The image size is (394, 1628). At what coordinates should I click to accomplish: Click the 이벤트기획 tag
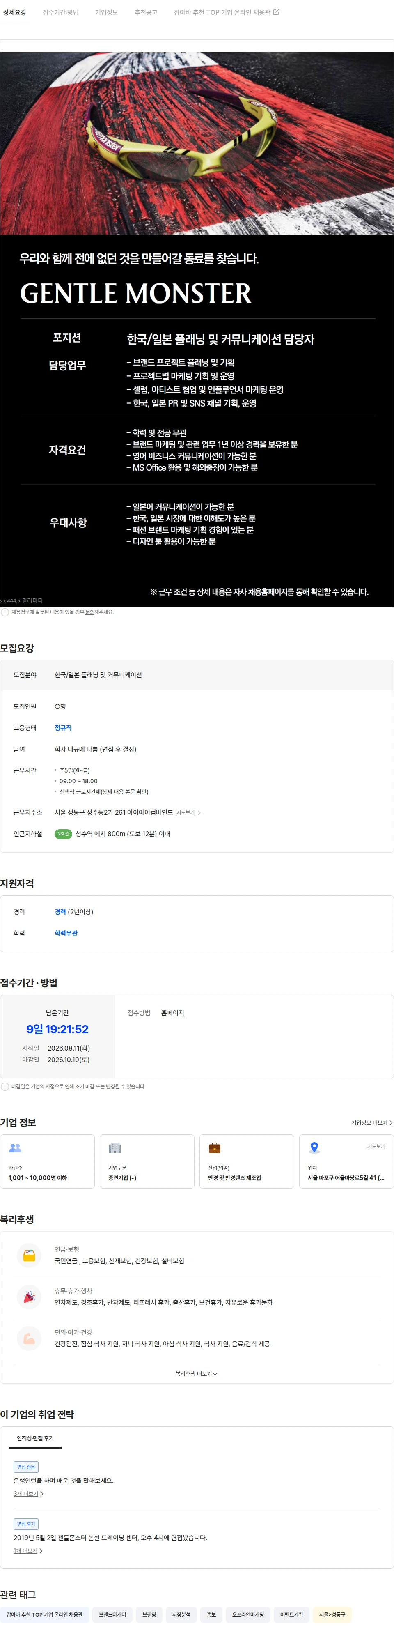292,1614
